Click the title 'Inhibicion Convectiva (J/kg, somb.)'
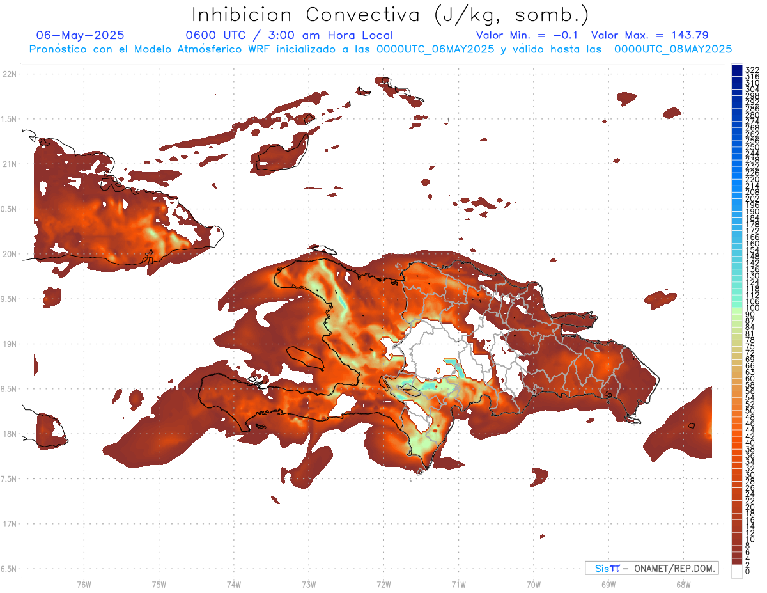 click(391, 15)
